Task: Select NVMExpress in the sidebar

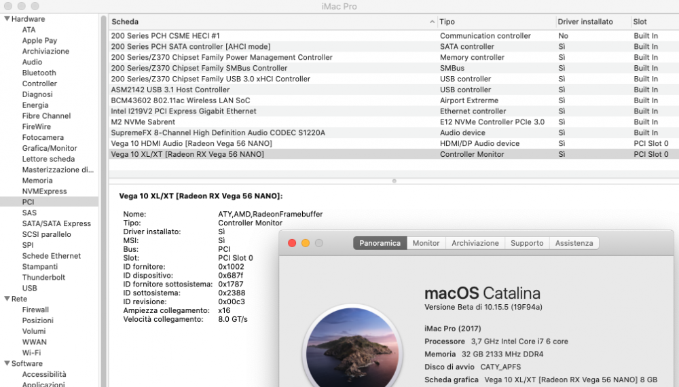Action: (44, 191)
